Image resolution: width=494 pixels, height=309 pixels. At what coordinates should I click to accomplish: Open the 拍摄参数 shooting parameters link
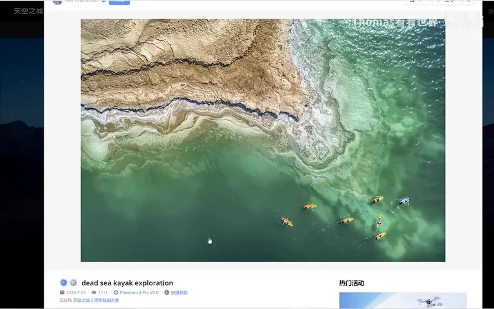click(179, 293)
